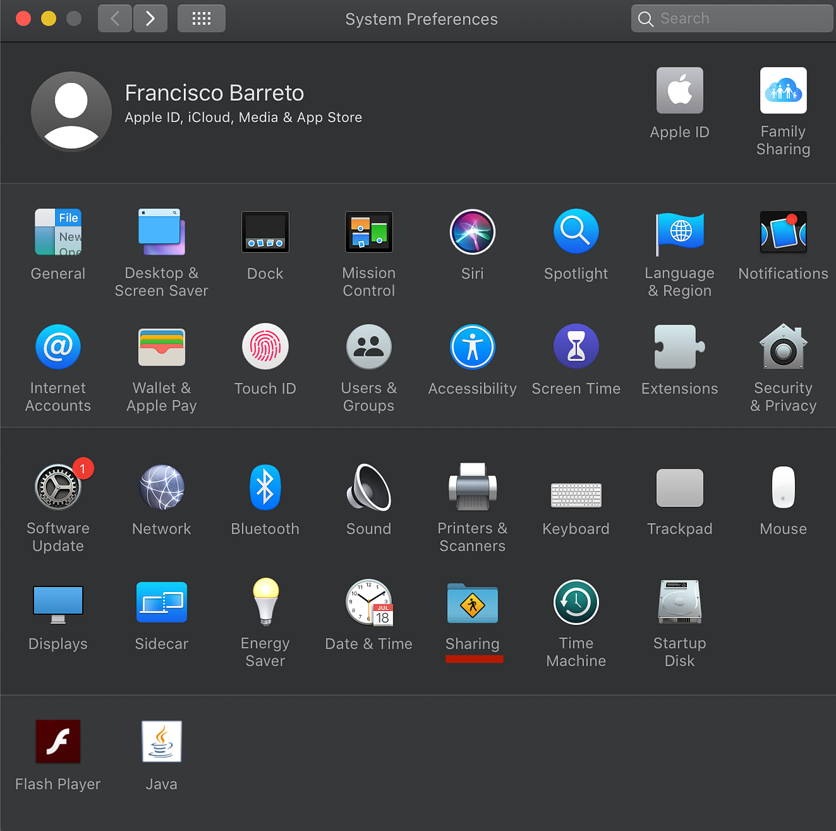Click in the Search field
The width and height of the screenshot is (836, 831).
731,19
